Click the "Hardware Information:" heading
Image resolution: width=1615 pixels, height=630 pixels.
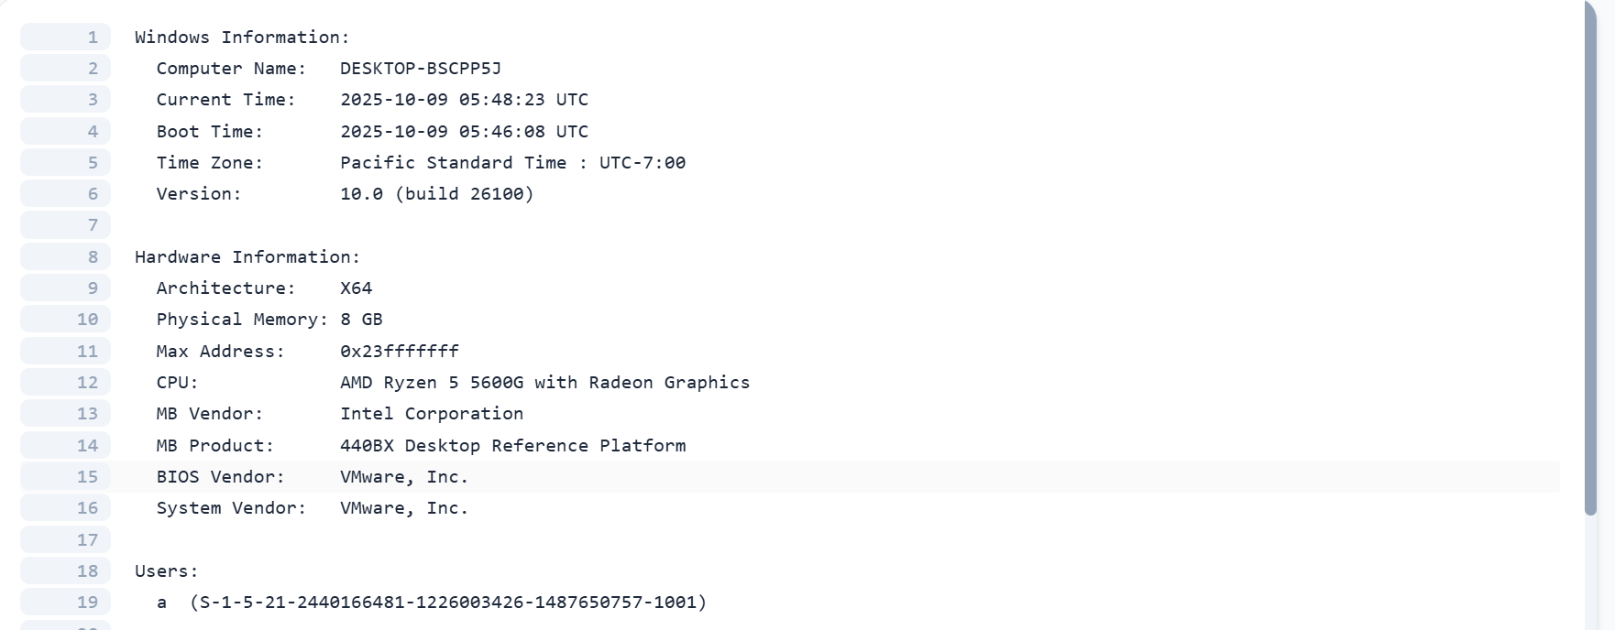tap(247, 257)
